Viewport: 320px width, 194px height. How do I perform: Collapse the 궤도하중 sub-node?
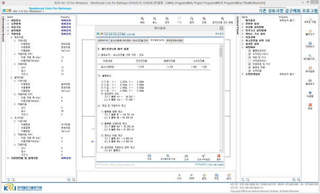click(x=12, y=37)
